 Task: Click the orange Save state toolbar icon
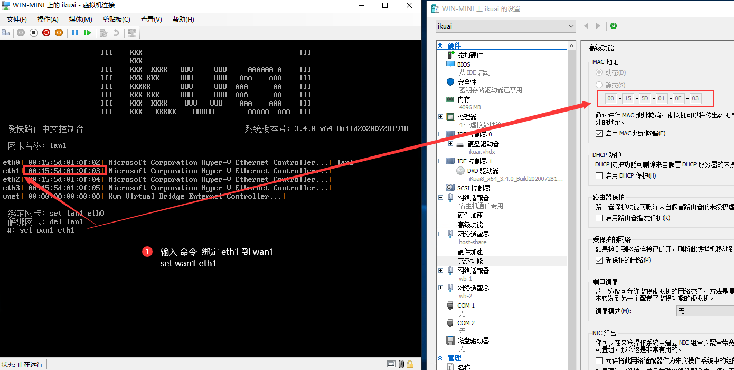click(x=59, y=33)
